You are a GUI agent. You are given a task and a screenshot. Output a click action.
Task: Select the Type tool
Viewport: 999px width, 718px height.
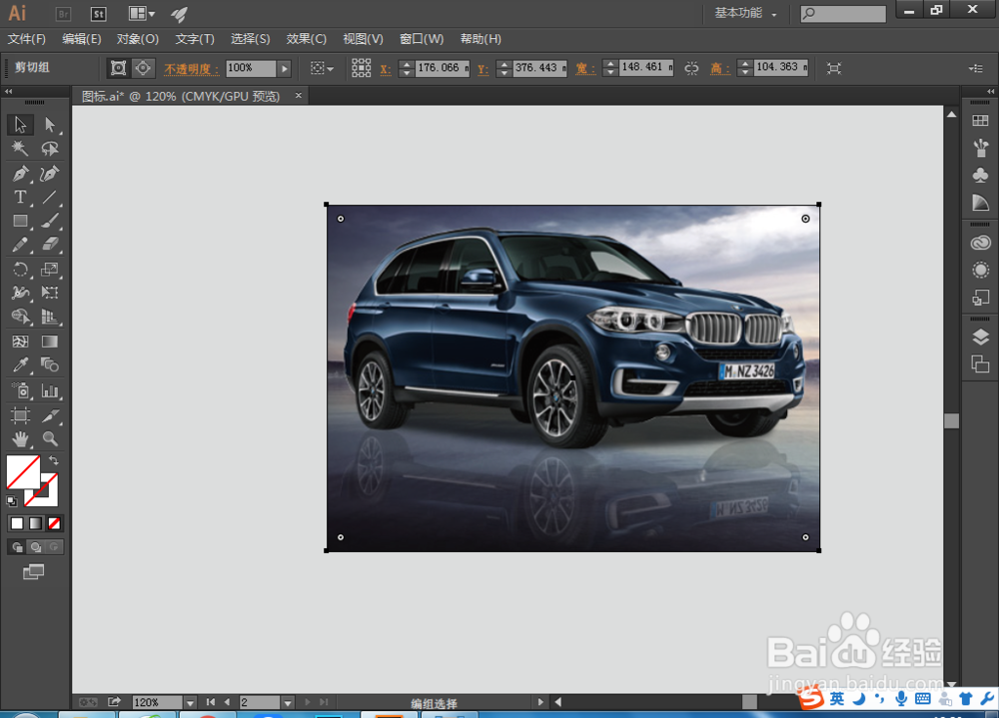coord(20,198)
